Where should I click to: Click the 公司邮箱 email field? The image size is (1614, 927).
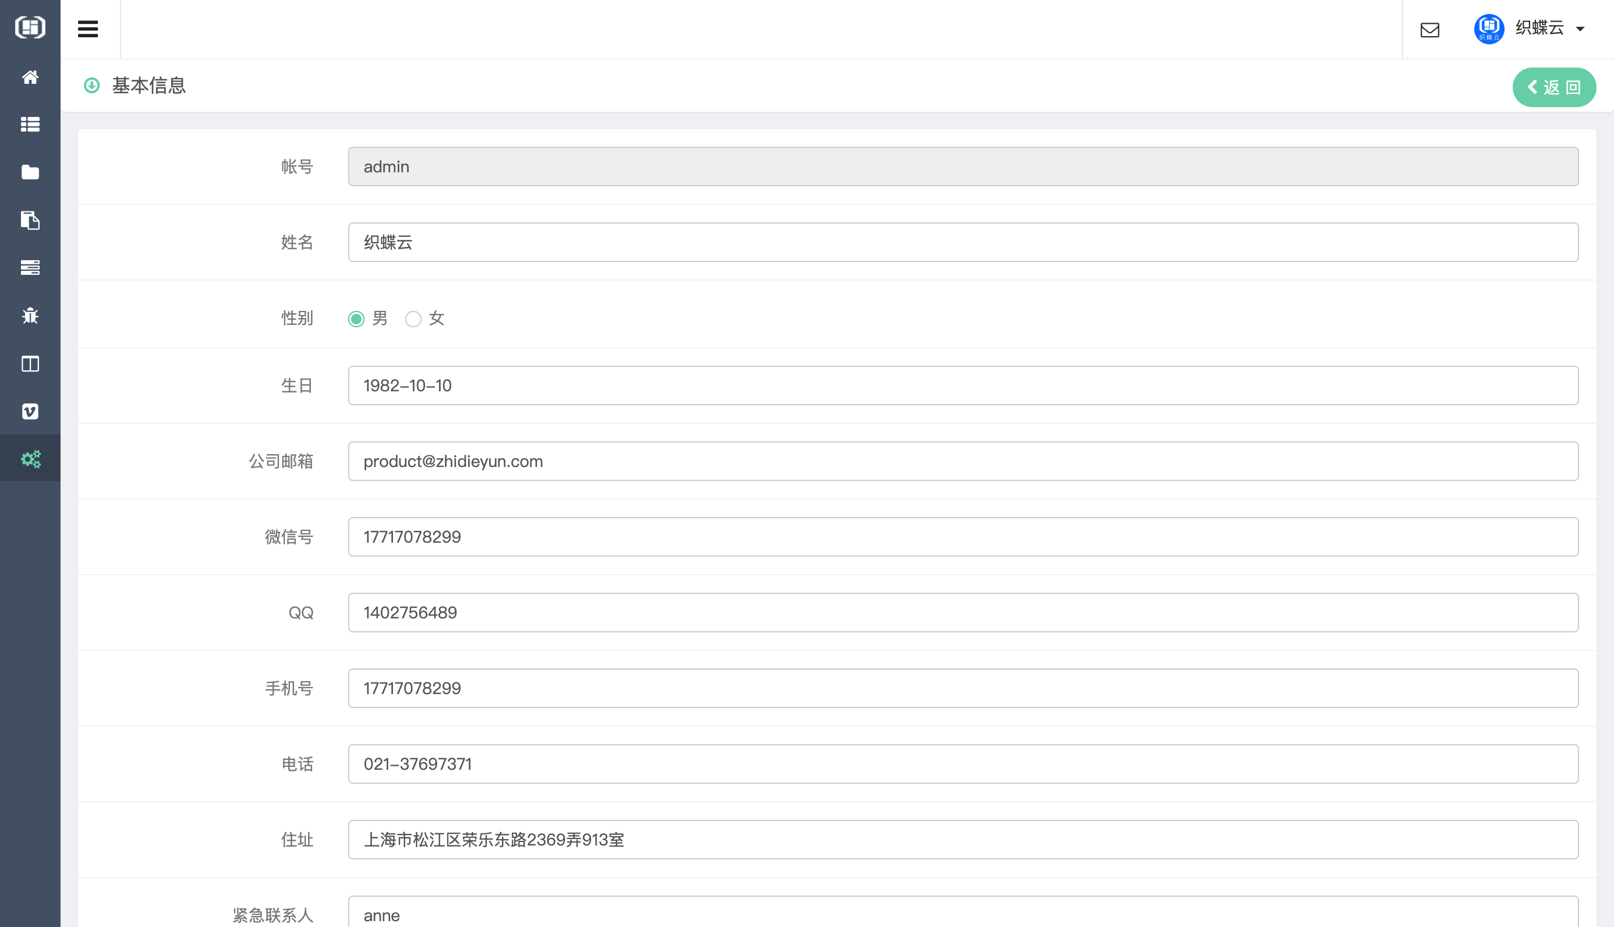[962, 461]
